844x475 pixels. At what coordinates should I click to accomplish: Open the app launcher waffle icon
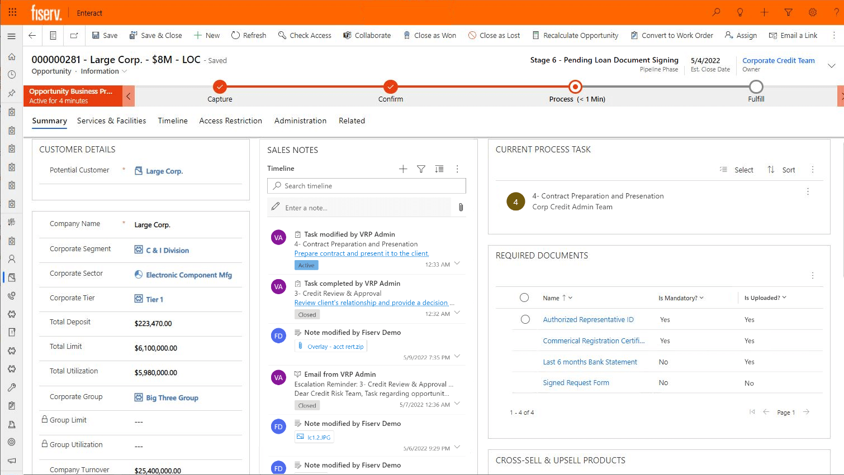click(12, 12)
